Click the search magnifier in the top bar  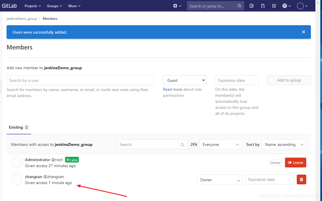239,6
